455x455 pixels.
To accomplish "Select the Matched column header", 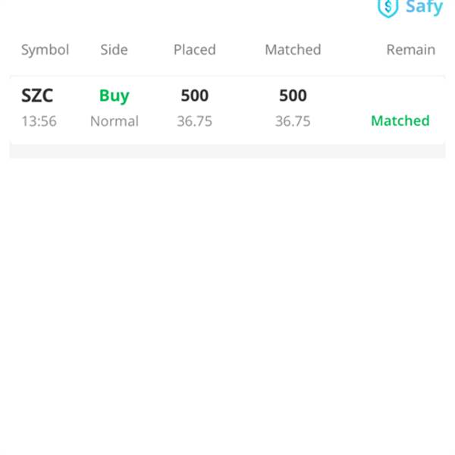I will tap(293, 49).
